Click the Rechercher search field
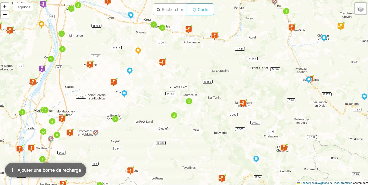368x185 pixels. [170, 9]
